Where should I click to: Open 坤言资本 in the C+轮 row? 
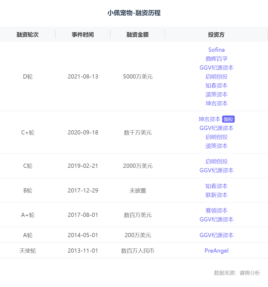[209, 119]
